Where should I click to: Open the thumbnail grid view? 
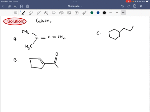pos(9,6)
